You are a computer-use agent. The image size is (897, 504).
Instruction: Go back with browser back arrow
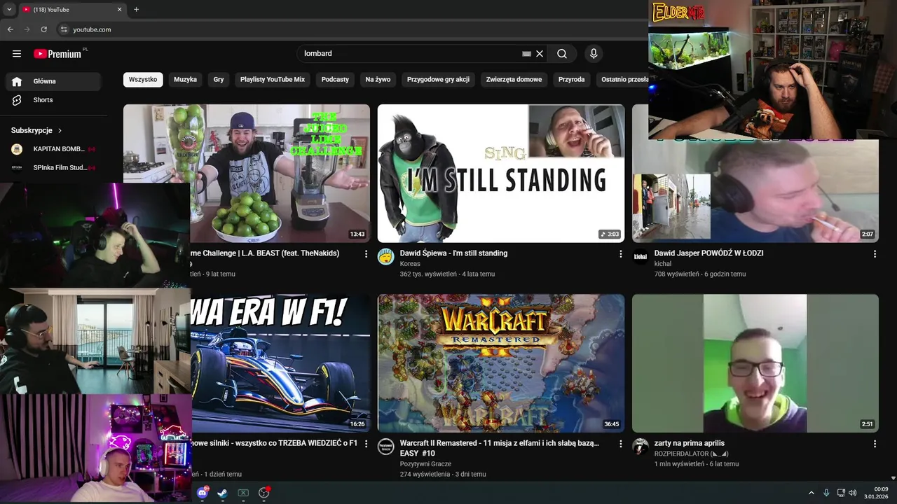coord(10,29)
